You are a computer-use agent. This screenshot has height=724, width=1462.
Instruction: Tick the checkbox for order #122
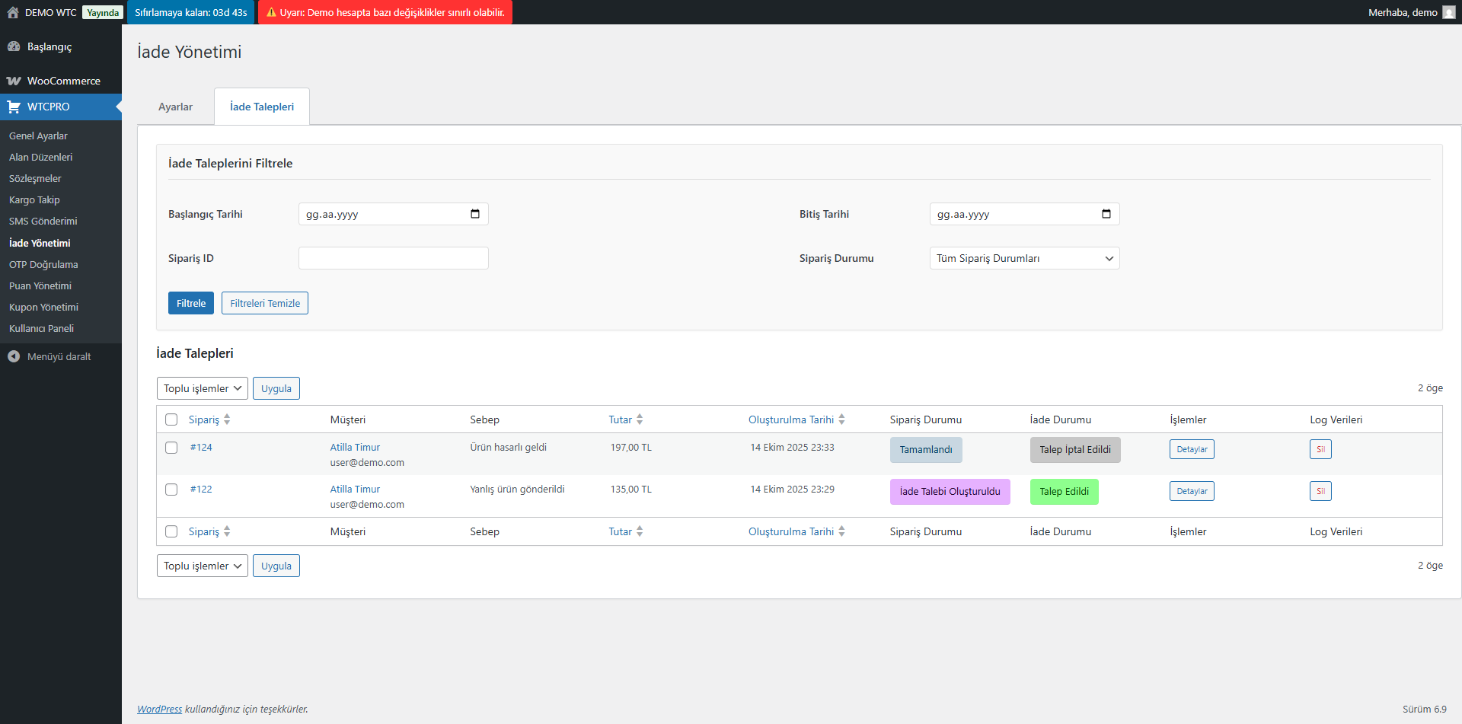coord(171,490)
